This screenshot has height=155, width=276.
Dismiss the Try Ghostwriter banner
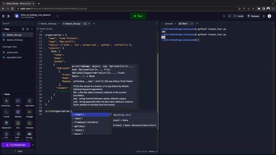33,145
